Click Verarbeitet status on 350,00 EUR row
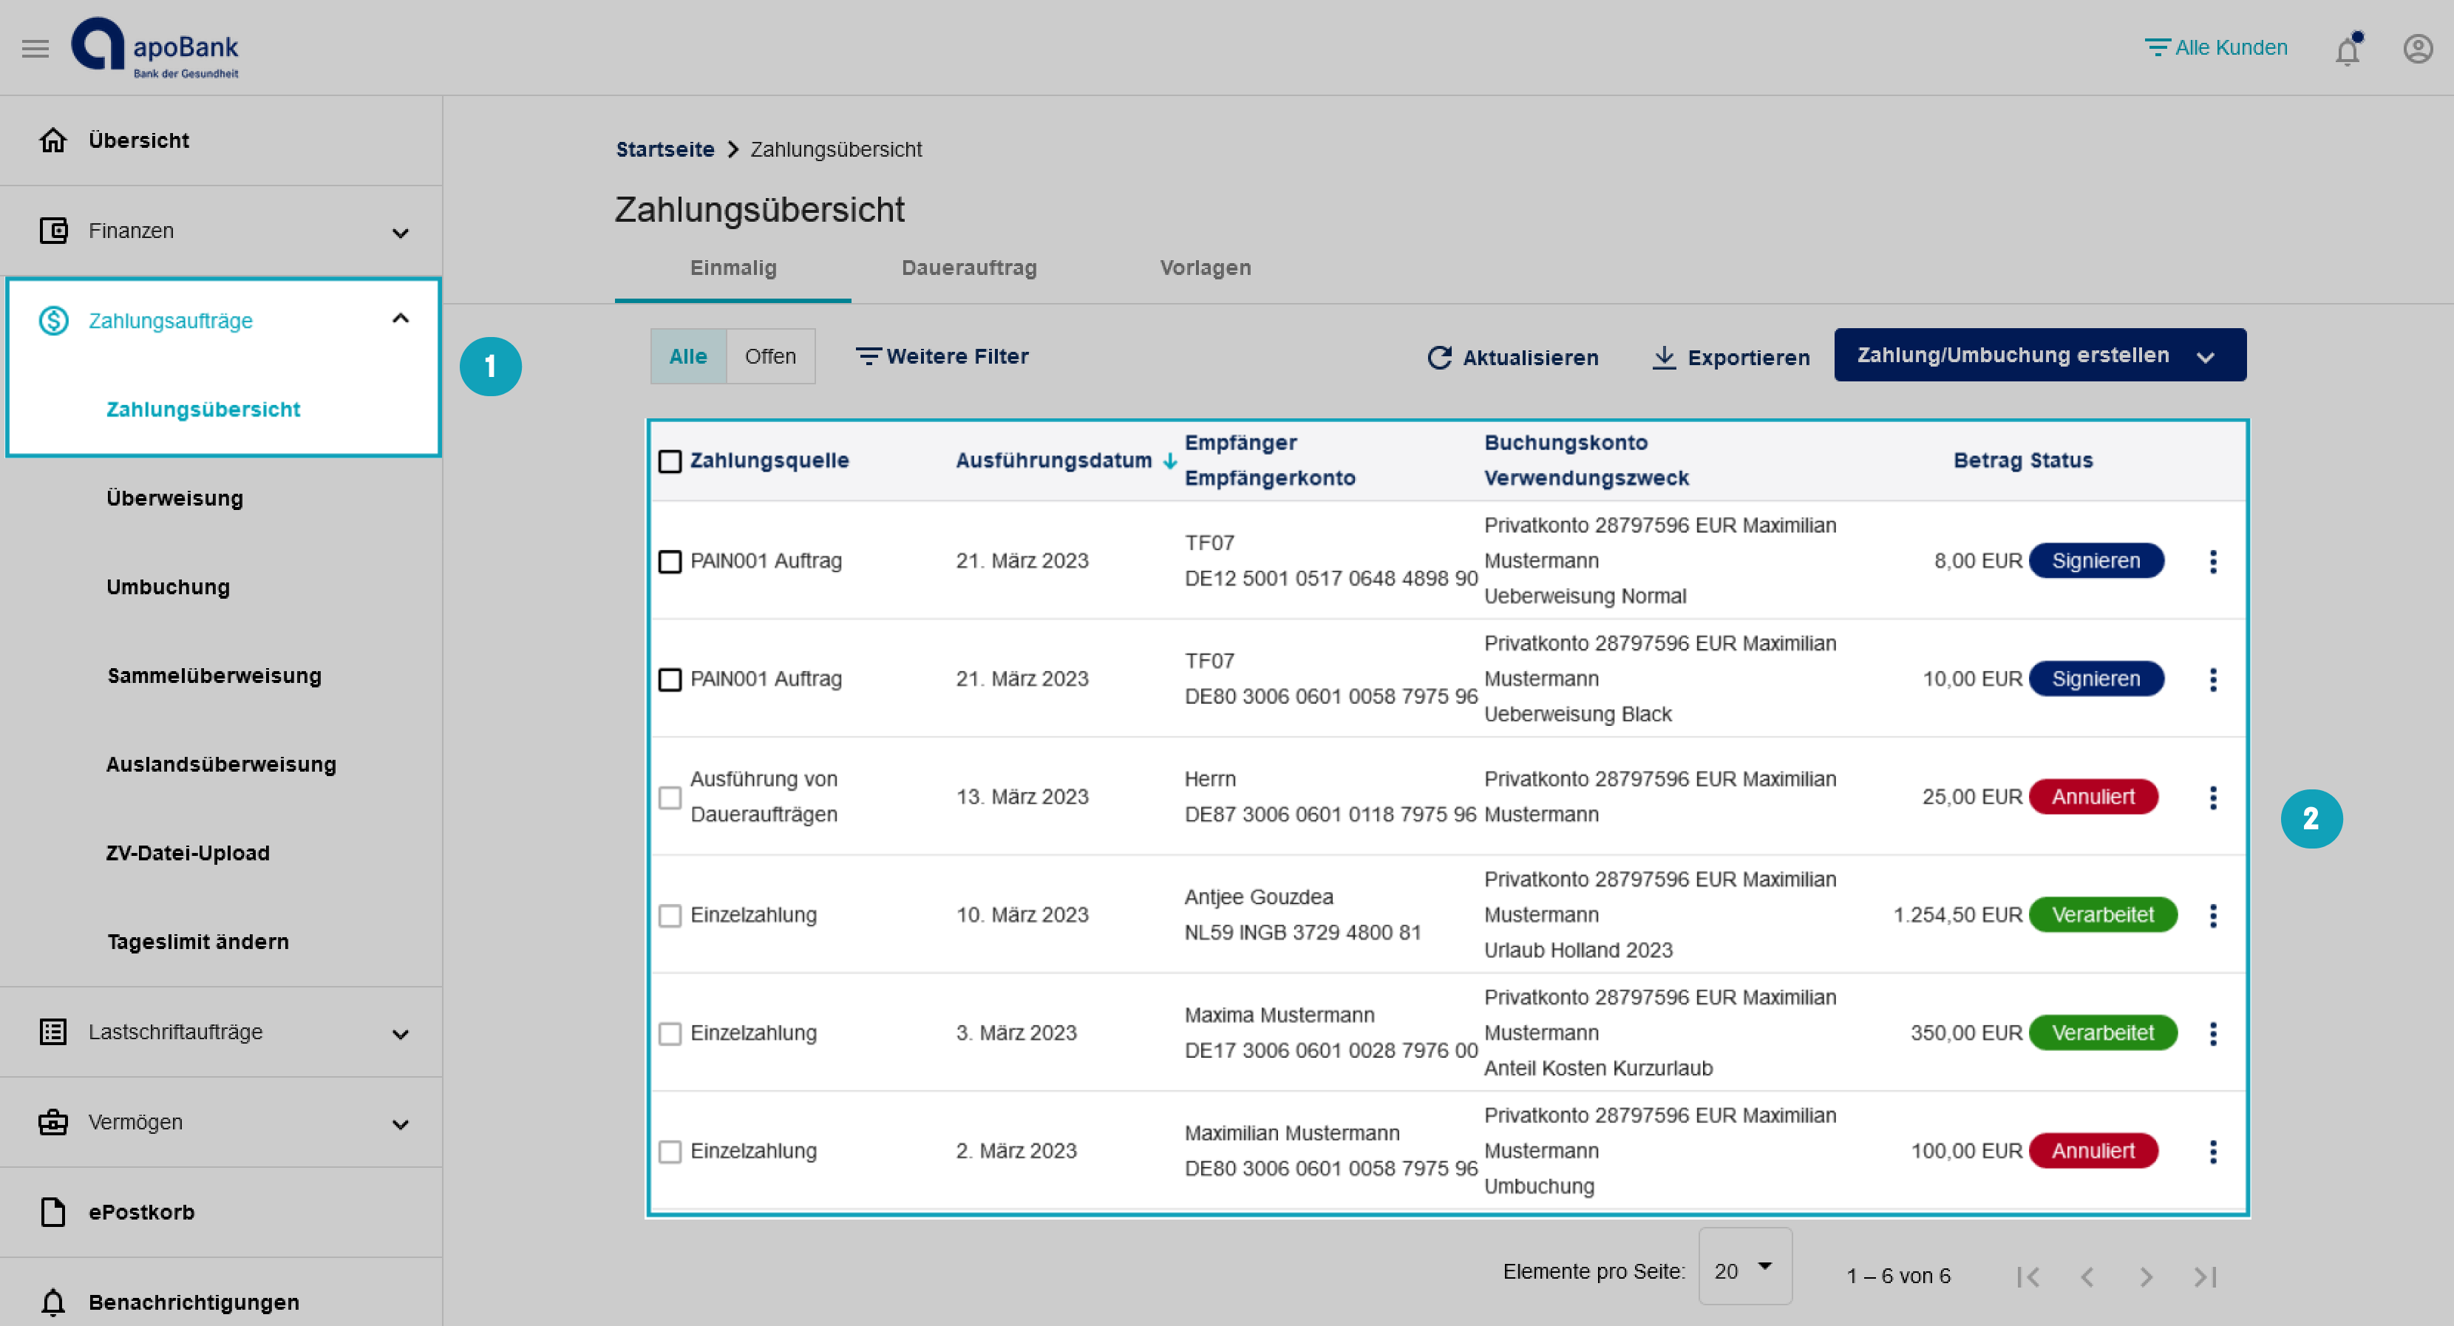 [2102, 1033]
